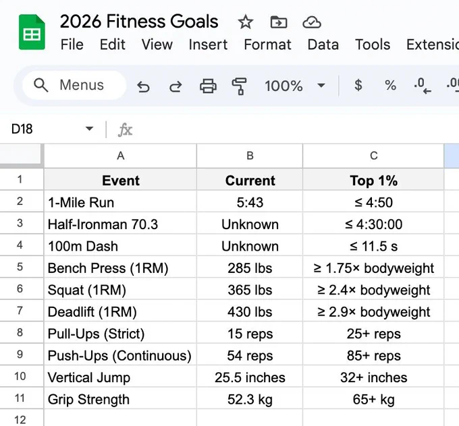Image resolution: width=459 pixels, height=426 pixels.
Task: Format as currency with dollar sign
Action: point(358,86)
